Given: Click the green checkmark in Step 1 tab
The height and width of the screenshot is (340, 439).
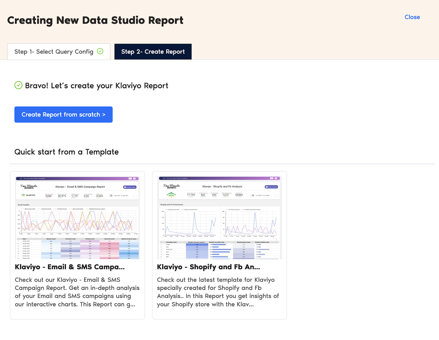Looking at the screenshot, I should point(100,51).
